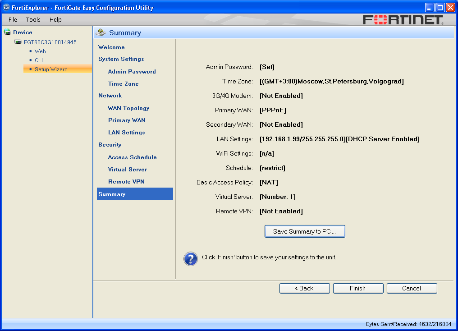Image resolution: width=458 pixels, height=331 pixels.
Task: Click the Cancel button
Action: tap(412, 288)
